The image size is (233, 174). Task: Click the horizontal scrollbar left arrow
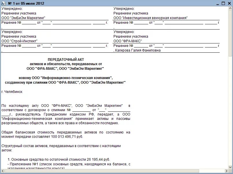(x=3, y=171)
